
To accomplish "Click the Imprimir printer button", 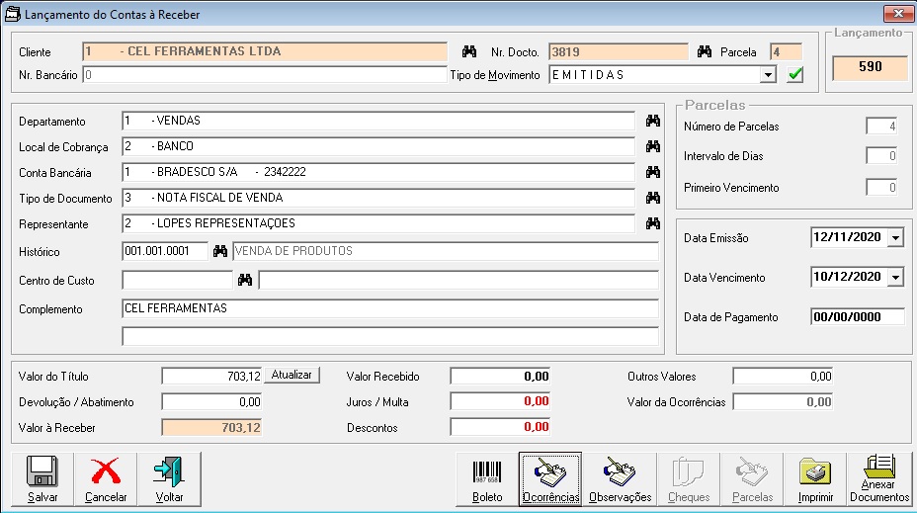I will click(814, 479).
